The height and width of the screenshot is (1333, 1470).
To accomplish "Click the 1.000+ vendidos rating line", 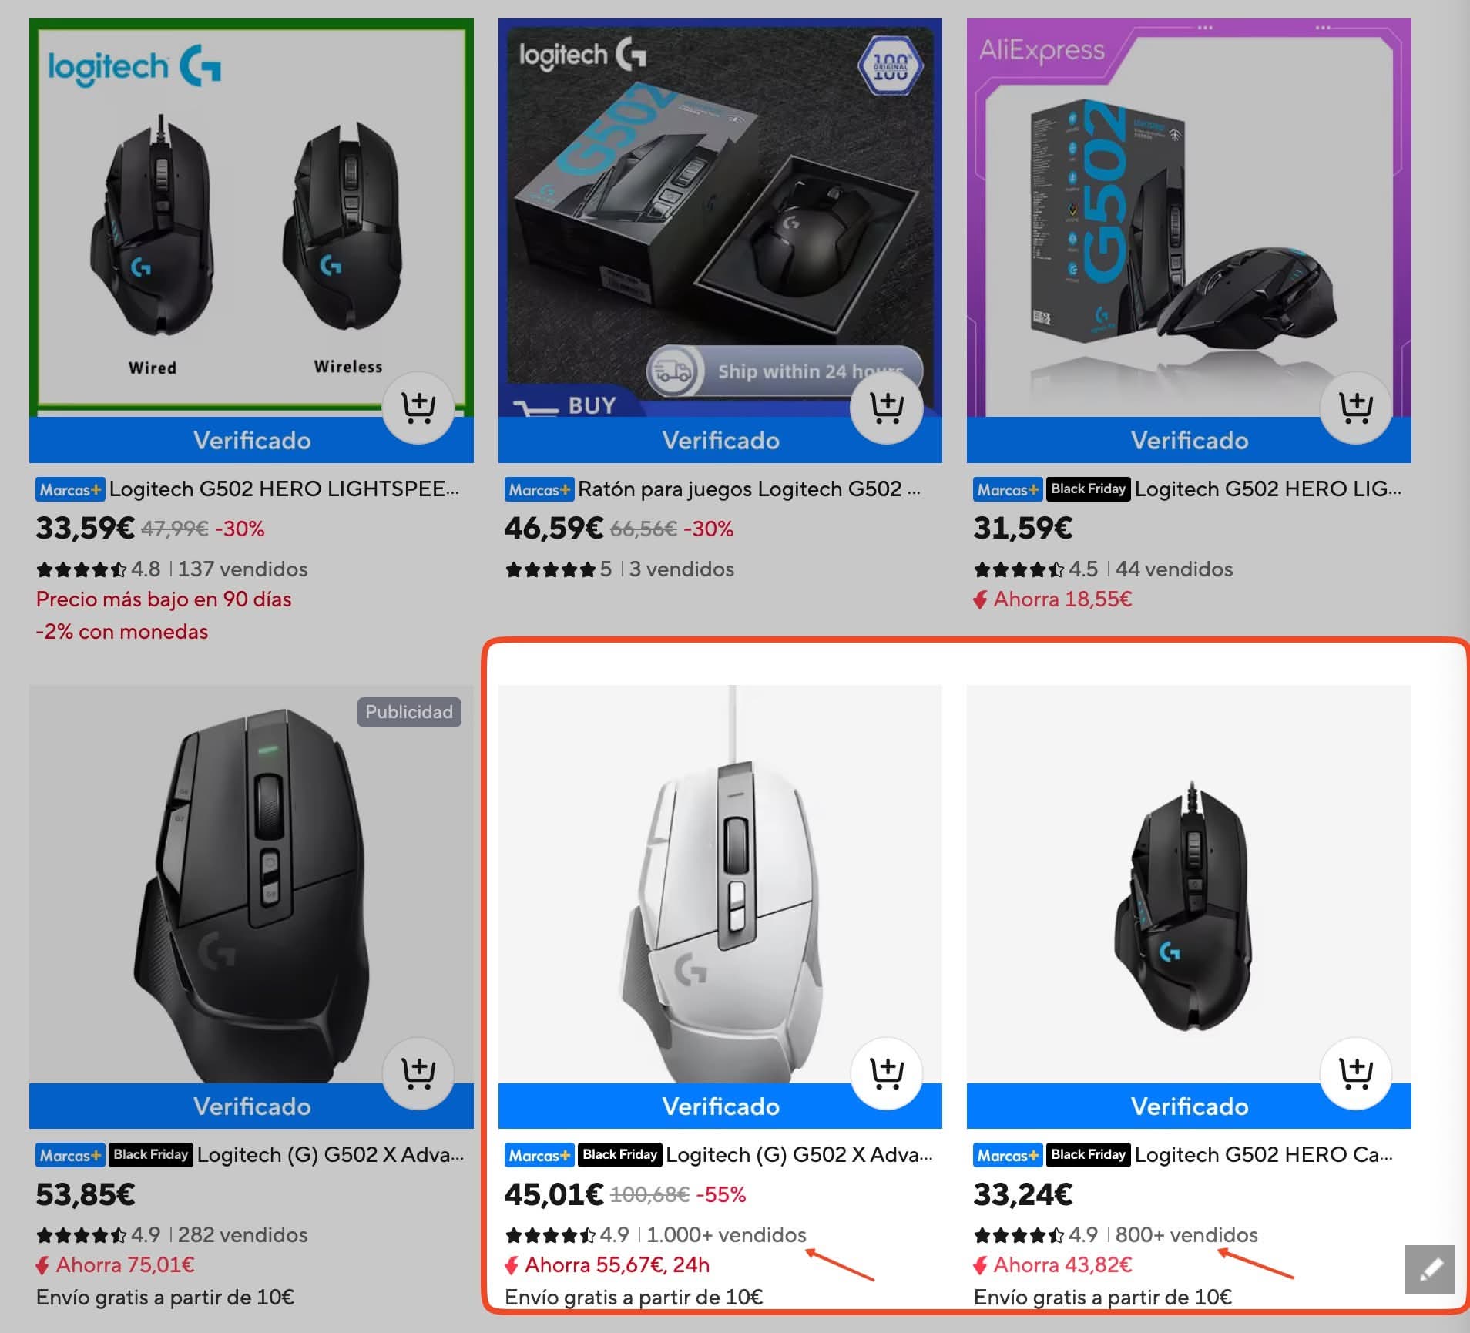I will point(656,1235).
